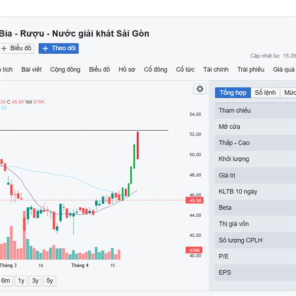296x296 pixels.
Task: Click the Biểu đồ link in navigation
Action: [100, 70]
